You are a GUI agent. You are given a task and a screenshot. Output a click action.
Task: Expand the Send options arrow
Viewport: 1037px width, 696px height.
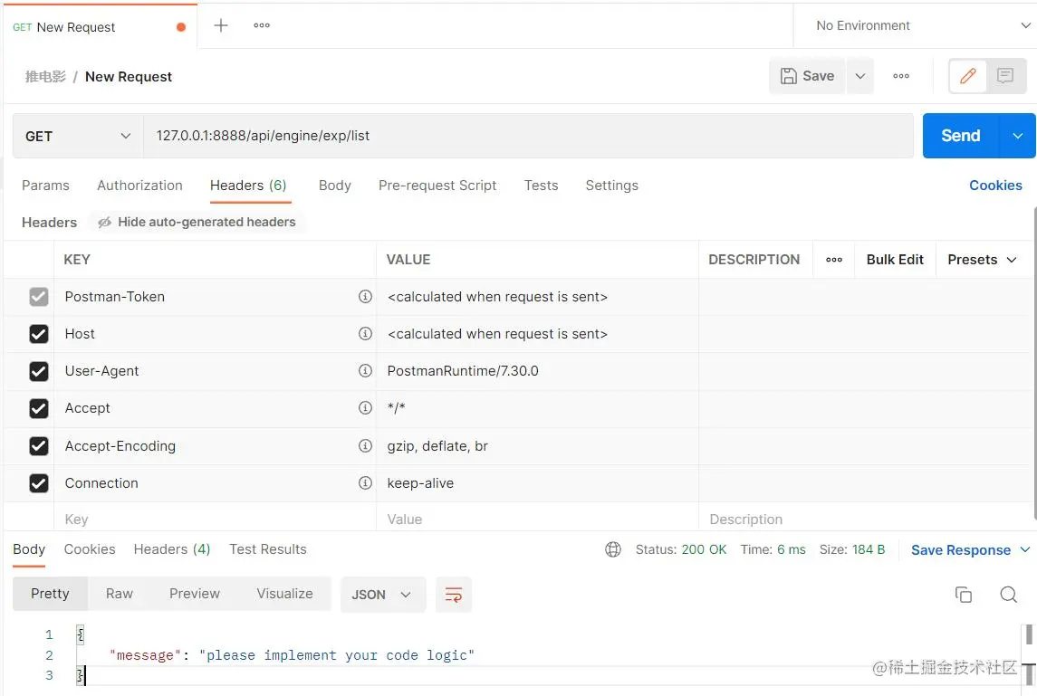click(x=1017, y=136)
